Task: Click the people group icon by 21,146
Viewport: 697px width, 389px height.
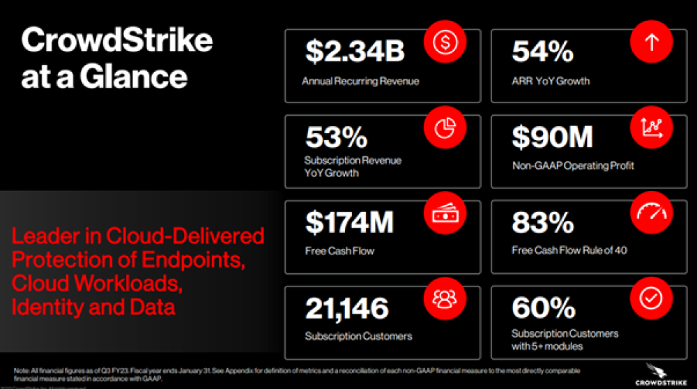Action: [445, 298]
